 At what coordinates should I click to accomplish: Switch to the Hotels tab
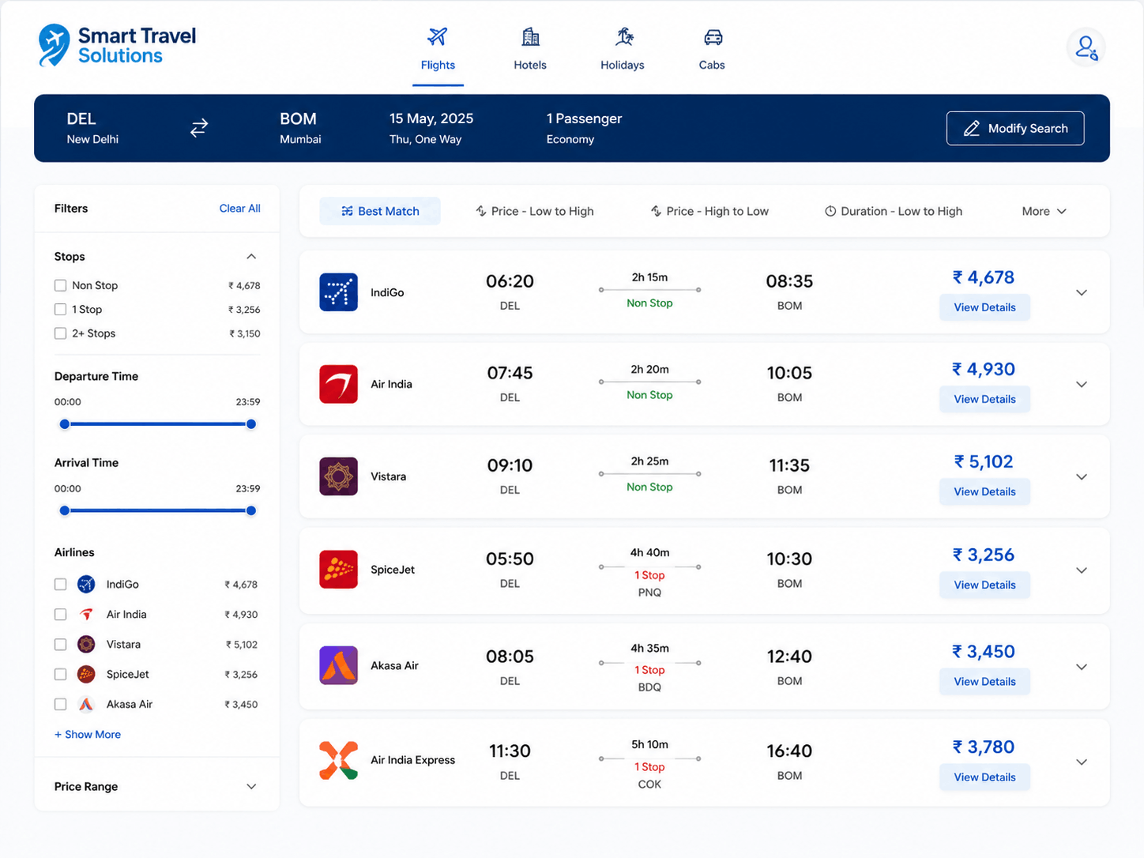530,50
